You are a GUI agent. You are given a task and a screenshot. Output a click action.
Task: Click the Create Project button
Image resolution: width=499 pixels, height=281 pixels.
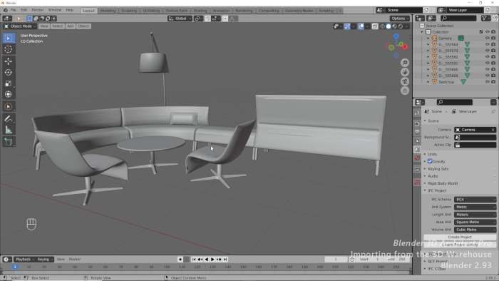[460, 237]
